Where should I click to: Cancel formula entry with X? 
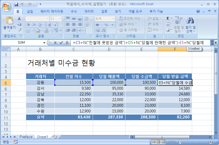click(x=56, y=43)
